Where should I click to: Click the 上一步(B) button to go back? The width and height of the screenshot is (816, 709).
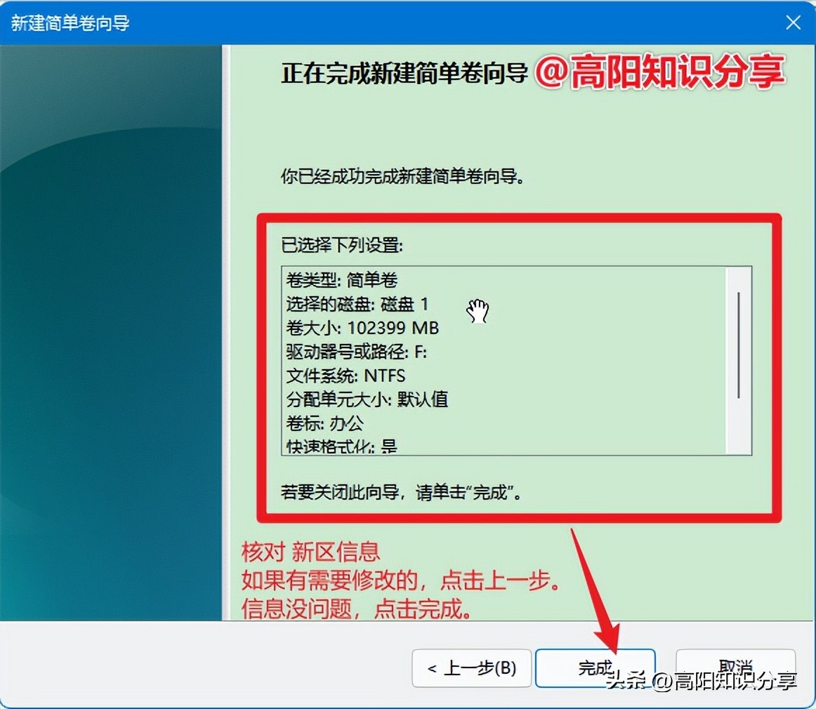(x=471, y=668)
